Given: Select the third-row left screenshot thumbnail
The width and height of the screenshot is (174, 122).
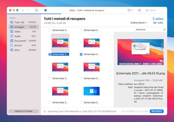Looking at the screenshot, I should point(60,67).
